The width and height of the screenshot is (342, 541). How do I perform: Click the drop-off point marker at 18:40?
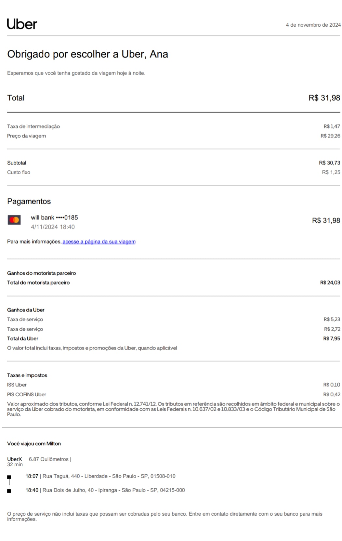(9, 491)
